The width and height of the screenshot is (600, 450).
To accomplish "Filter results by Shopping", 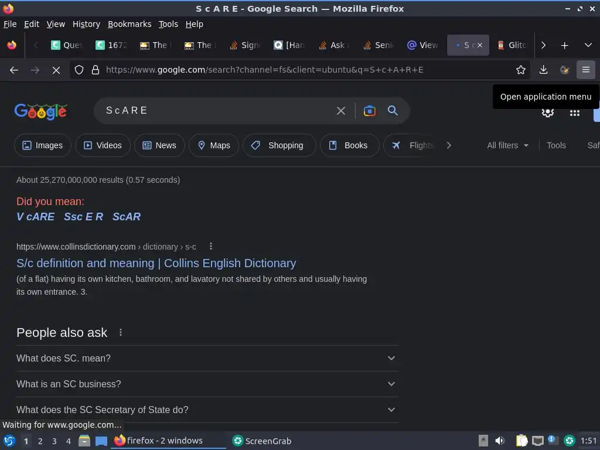I will click(x=279, y=145).
